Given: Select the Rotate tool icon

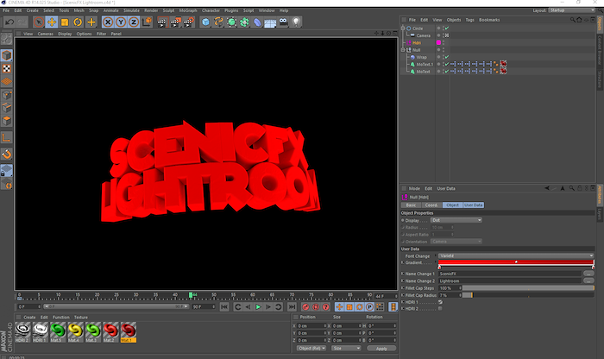Looking at the screenshot, I should 79,22.
